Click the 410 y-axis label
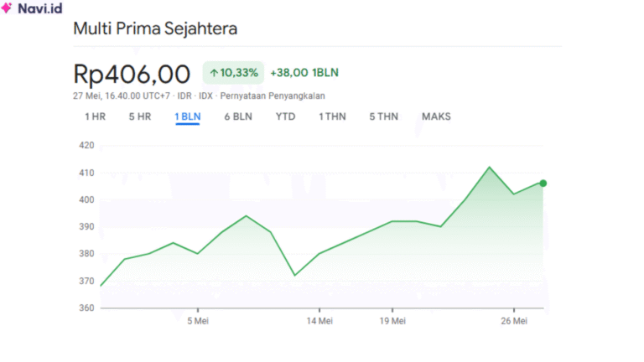644x362 pixels. point(86,173)
